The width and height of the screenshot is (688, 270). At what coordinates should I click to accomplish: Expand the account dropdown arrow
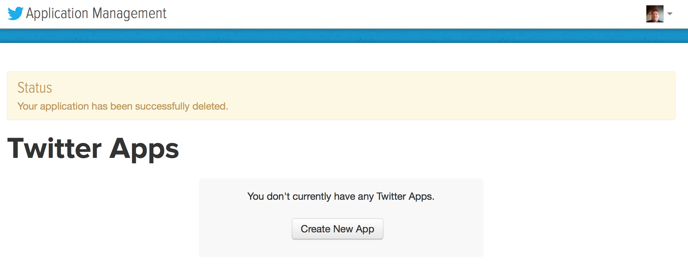(670, 14)
